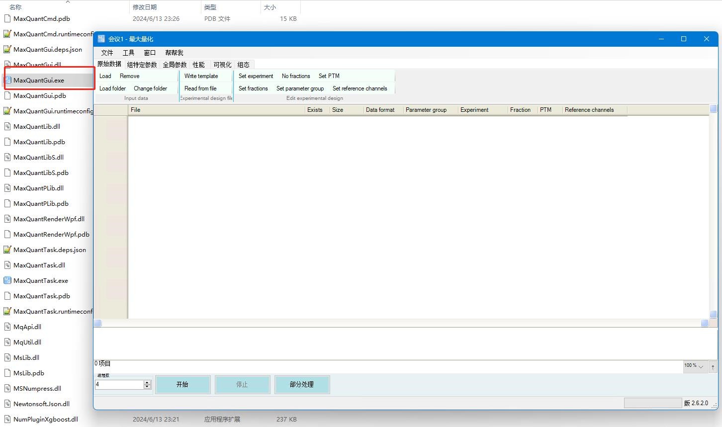This screenshot has height=427, width=722.
Task: Click the Load button
Action: (105, 76)
